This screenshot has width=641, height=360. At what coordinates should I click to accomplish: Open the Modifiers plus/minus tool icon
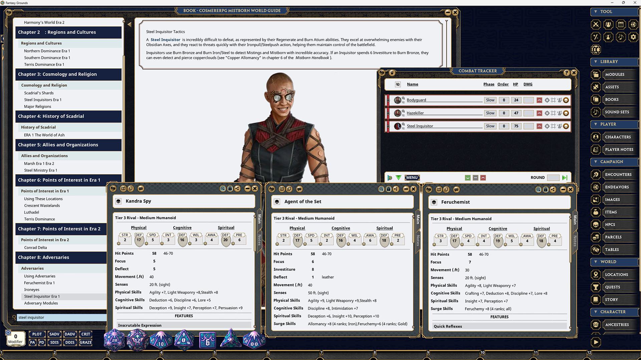click(596, 37)
